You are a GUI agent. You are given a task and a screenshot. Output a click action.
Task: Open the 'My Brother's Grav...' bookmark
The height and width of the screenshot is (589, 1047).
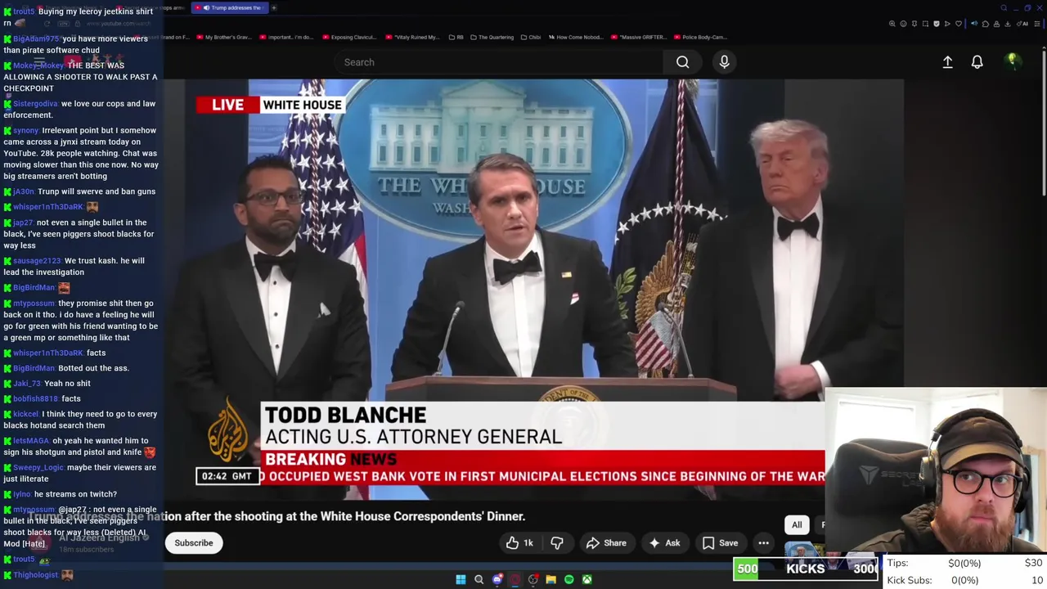click(x=223, y=37)
